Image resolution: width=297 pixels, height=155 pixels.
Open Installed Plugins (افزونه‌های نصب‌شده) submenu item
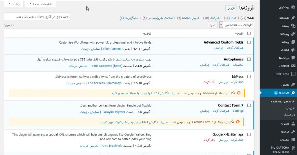pos(282,102)
